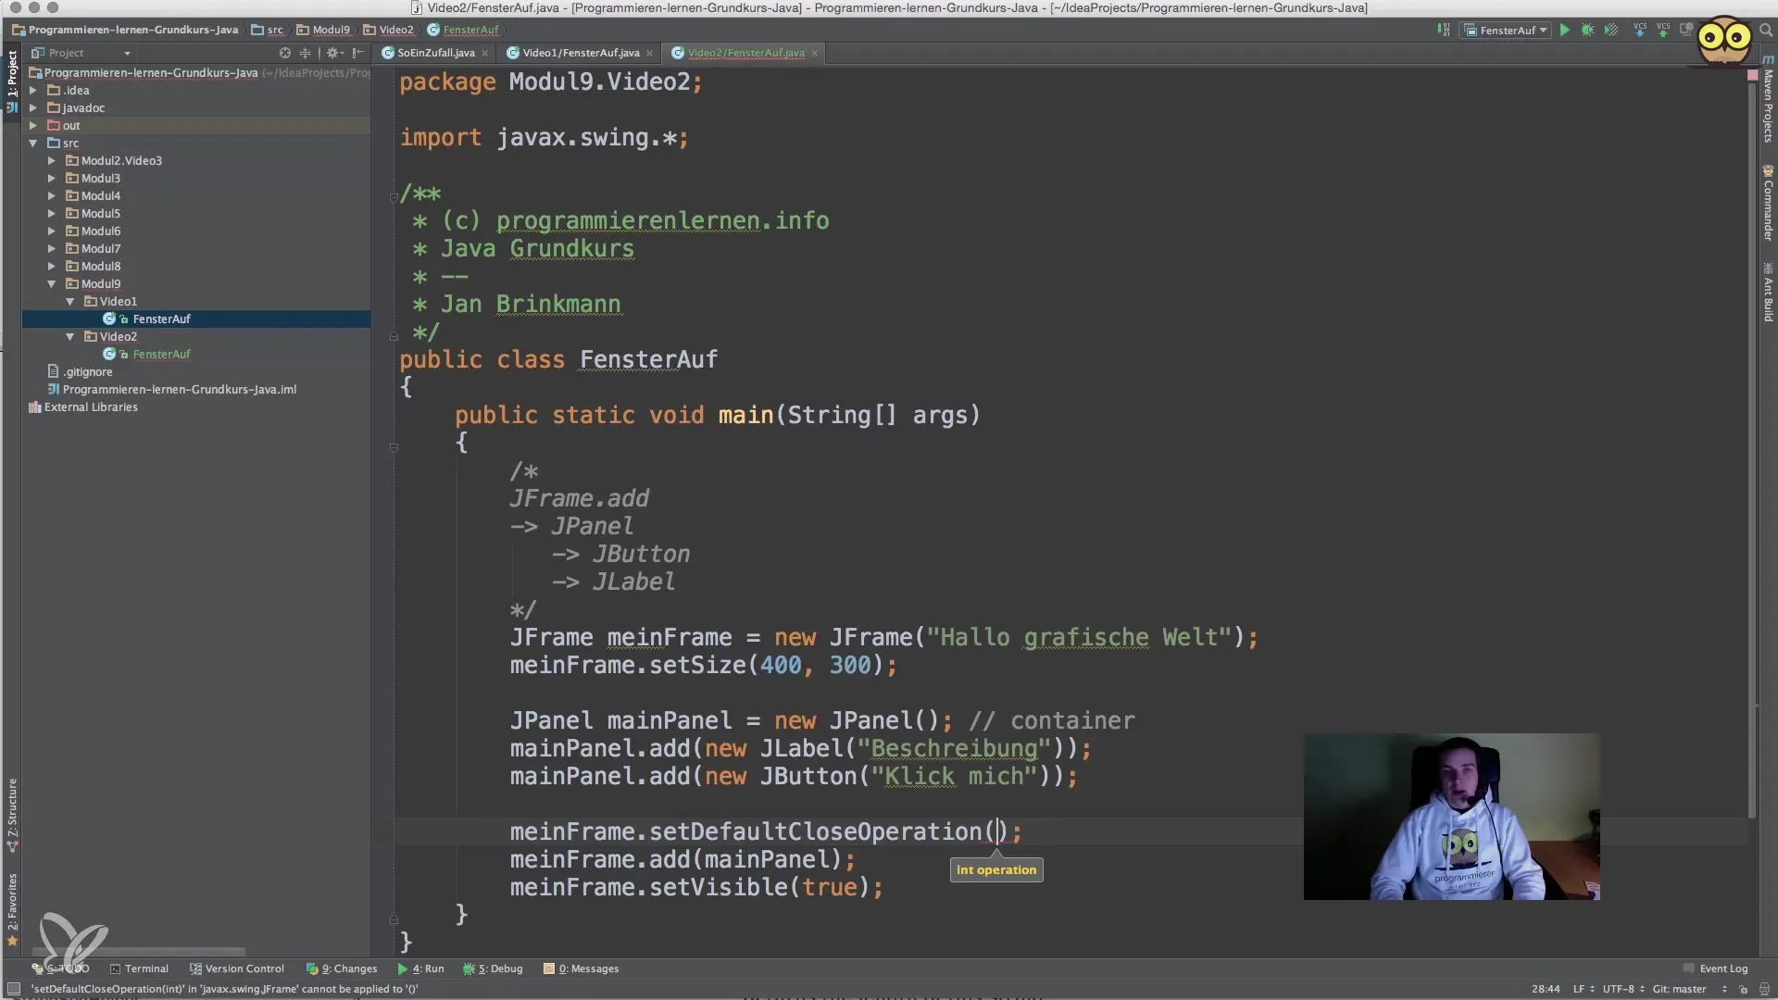Collapse the Video2 folder
Image resolution: width=1778 pixels, height=1000 pixels.
click(70, 336)
